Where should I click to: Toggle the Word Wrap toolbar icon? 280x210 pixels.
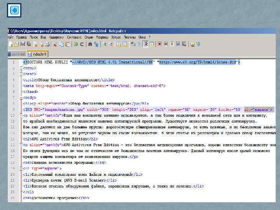133,44
